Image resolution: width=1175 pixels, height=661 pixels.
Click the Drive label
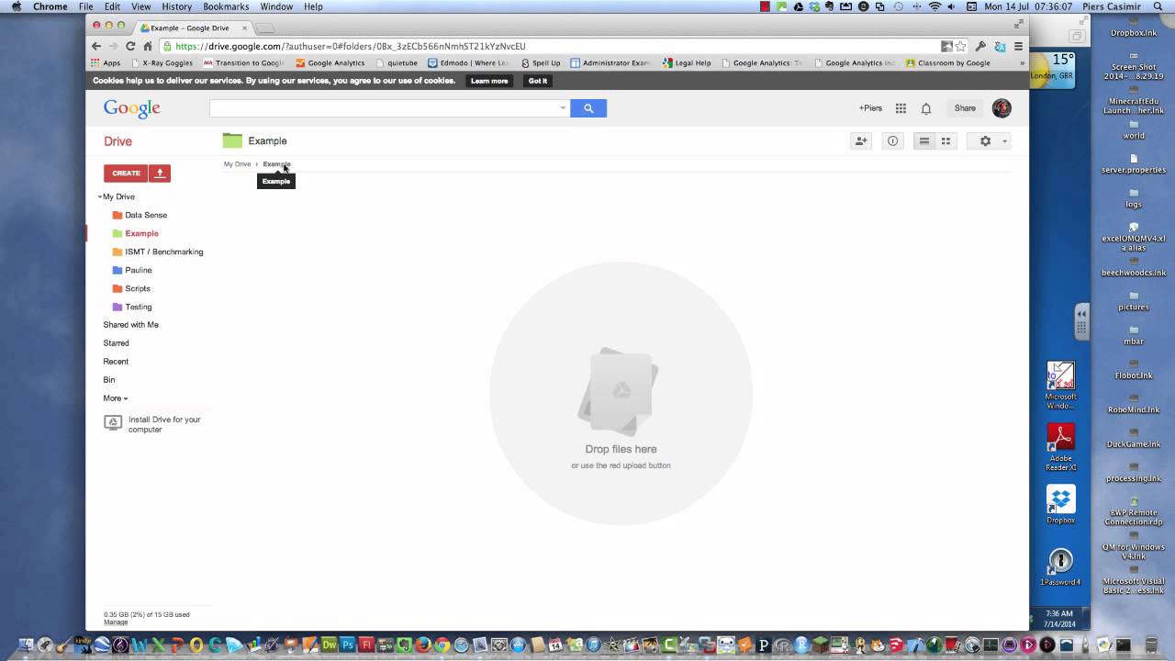click(117, 141)
